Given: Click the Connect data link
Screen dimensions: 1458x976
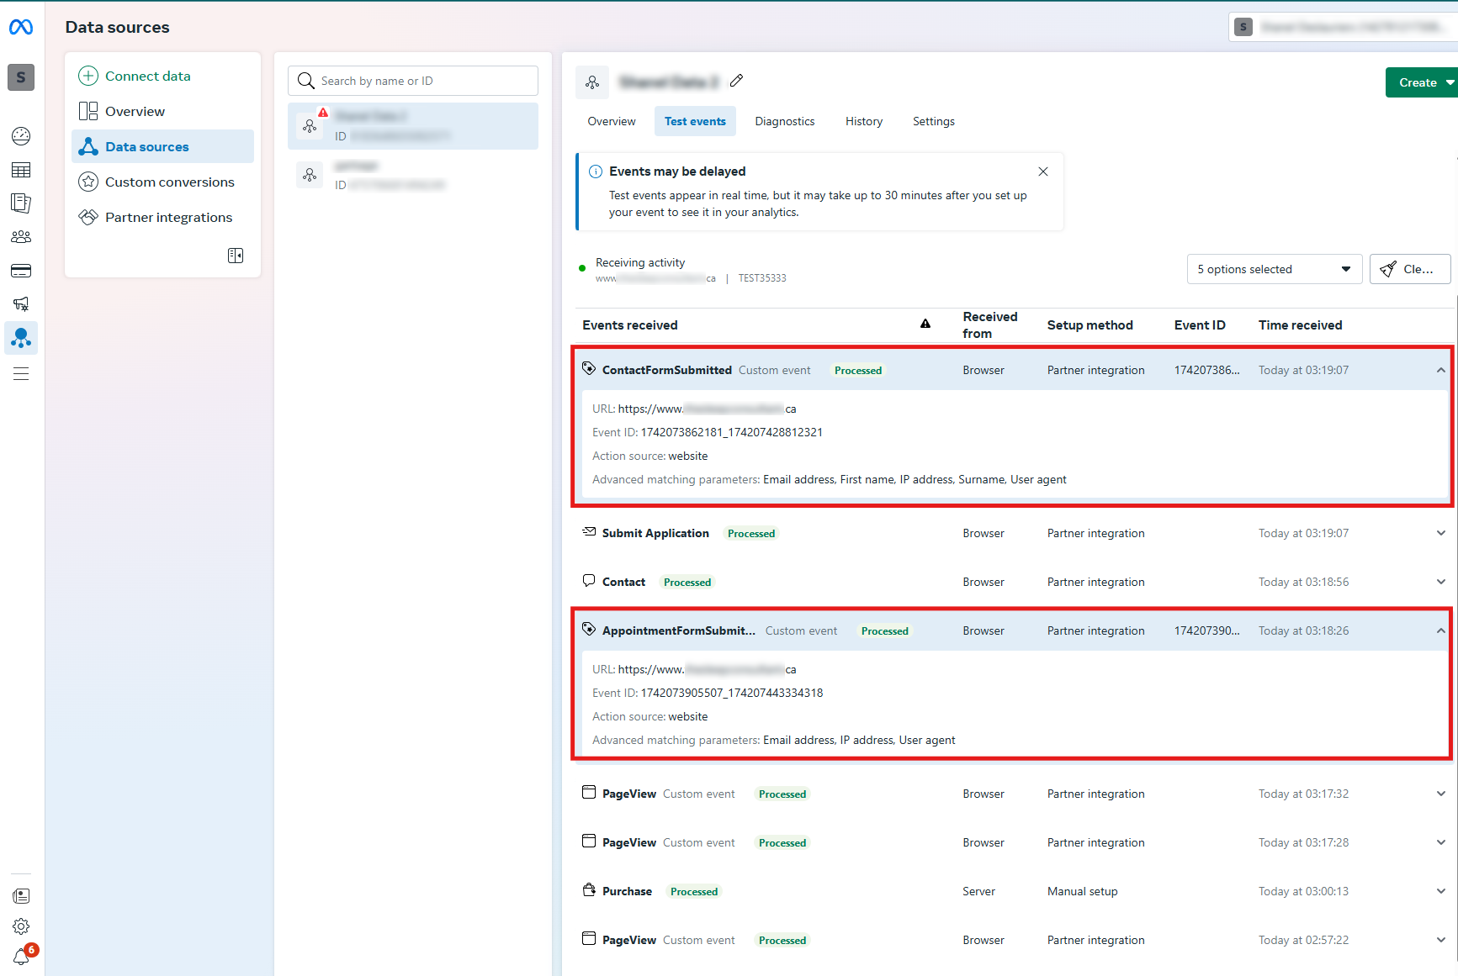Looking at the screenshot, I should click(147, 76).
